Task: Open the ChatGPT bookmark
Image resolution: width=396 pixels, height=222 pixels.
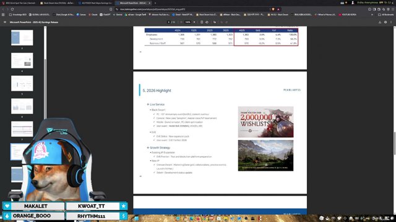Action: point(105,15)
